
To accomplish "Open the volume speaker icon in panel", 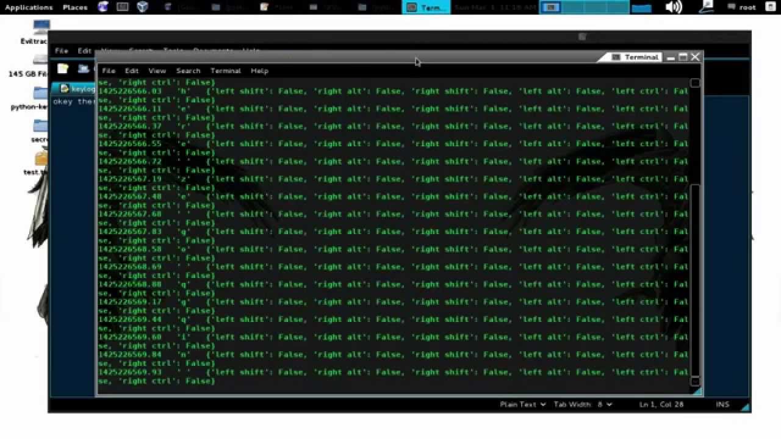I will (674, 7).
